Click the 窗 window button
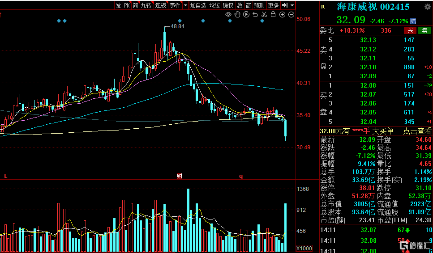The image size is (433, 253). (x=248, y=5)
